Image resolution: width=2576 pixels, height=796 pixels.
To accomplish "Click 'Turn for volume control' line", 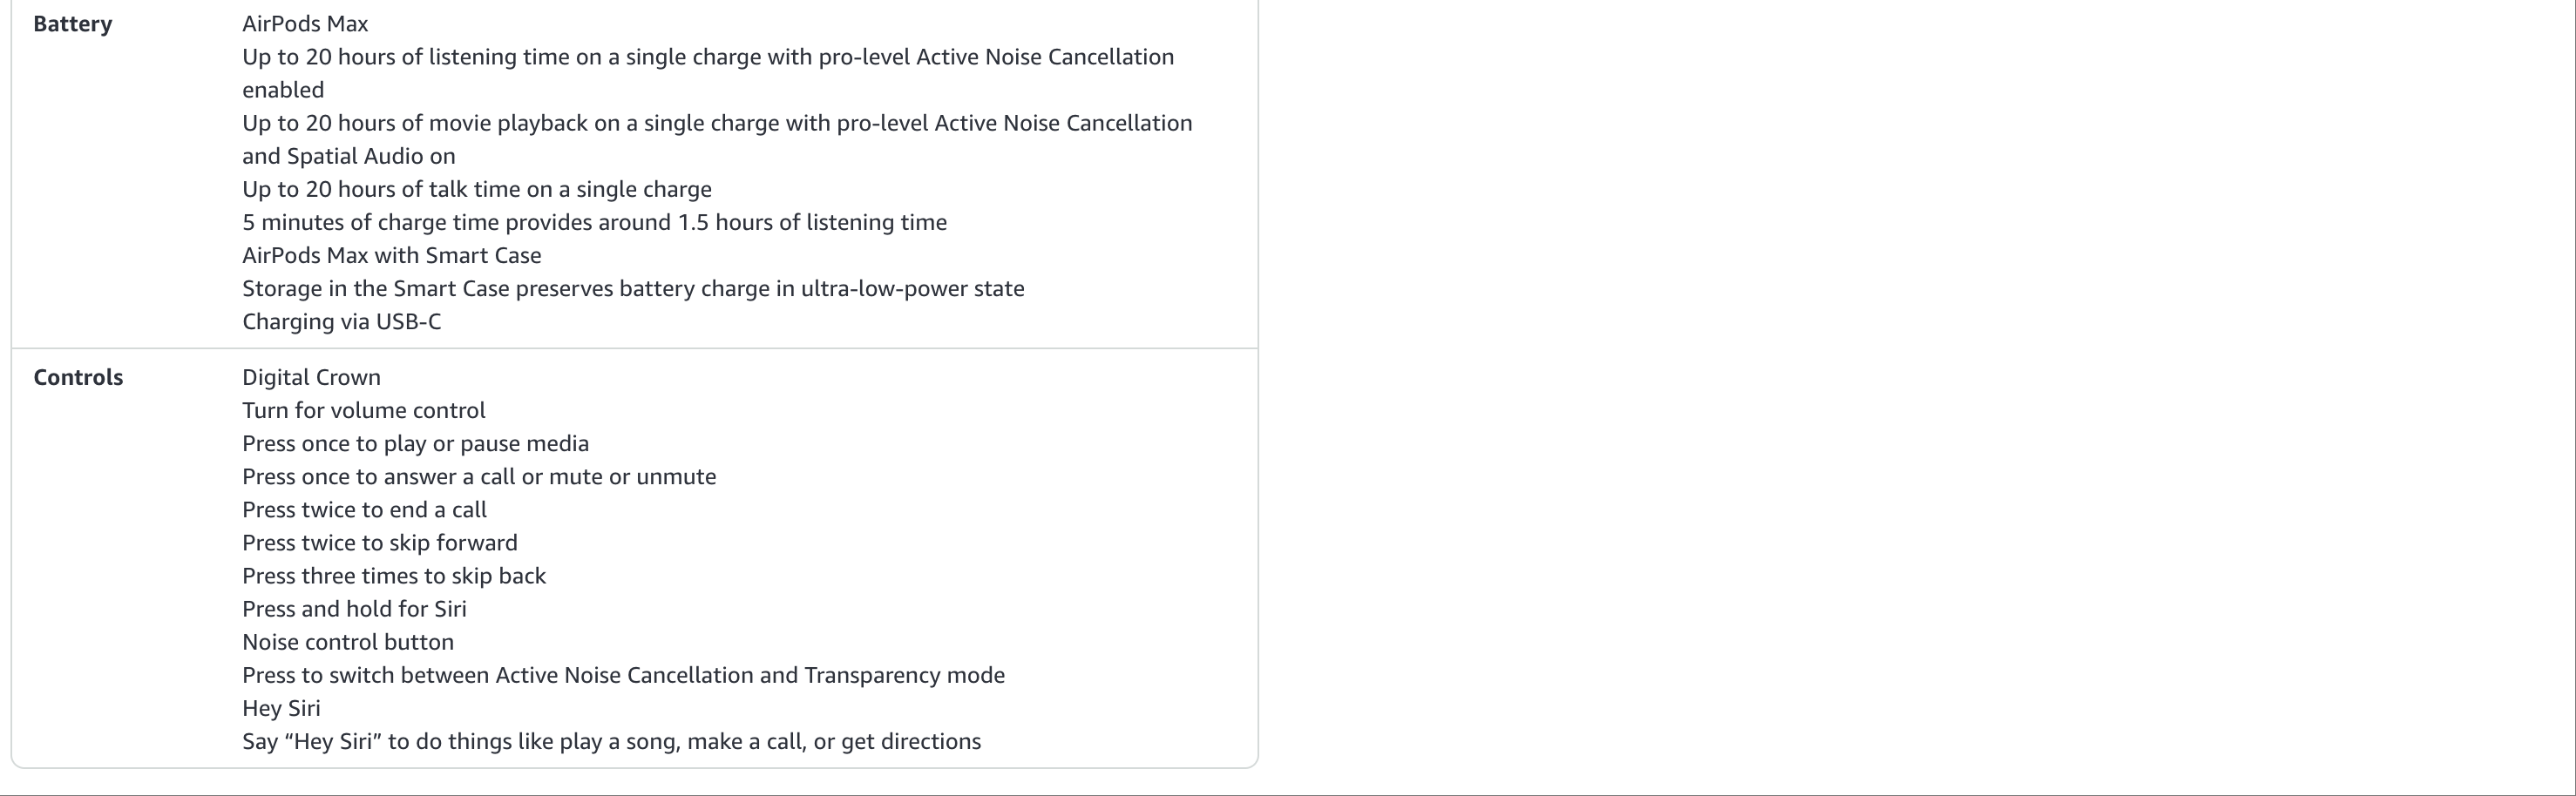I will [x=364, y=409].
